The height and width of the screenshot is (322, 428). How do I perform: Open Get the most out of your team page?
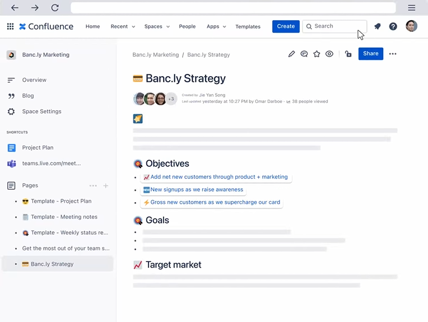[x=66, y=248]
